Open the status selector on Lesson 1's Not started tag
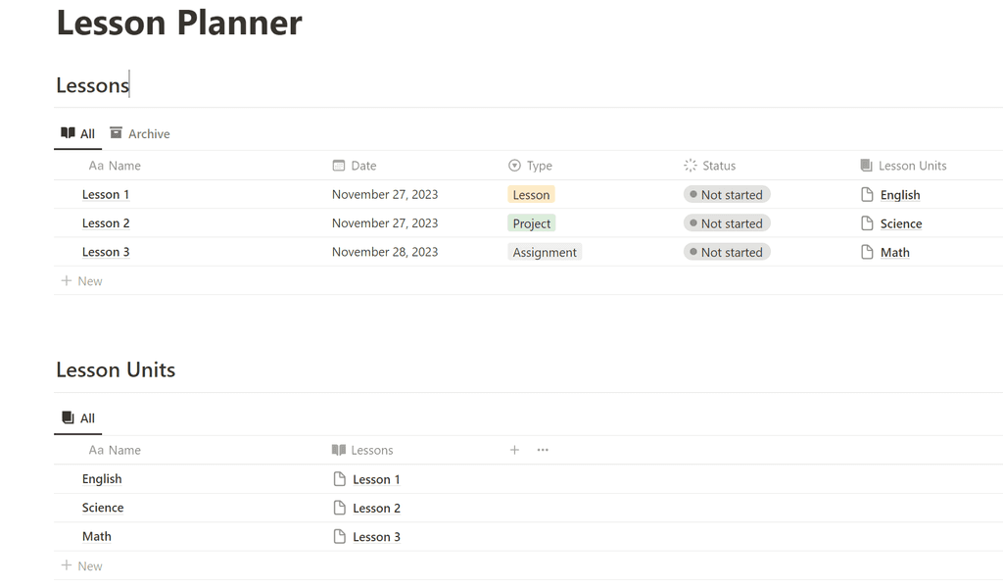The width and height of the screenshot is (1003, 588). click(x=727, y=194)
